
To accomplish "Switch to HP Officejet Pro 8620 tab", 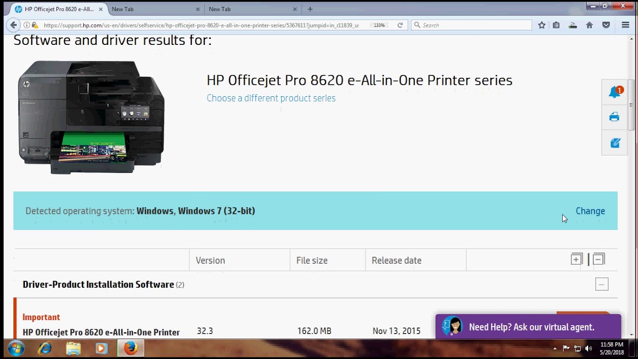I will tap(59, 9).
